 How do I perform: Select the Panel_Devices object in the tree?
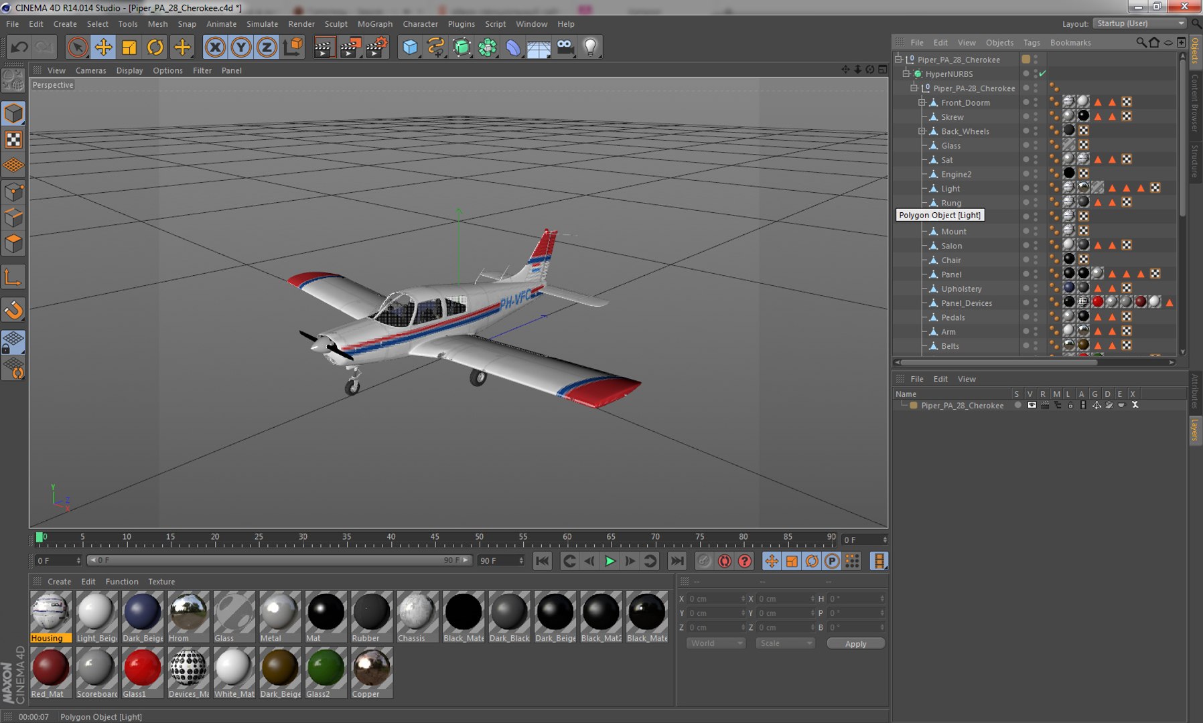click(967, 303)
